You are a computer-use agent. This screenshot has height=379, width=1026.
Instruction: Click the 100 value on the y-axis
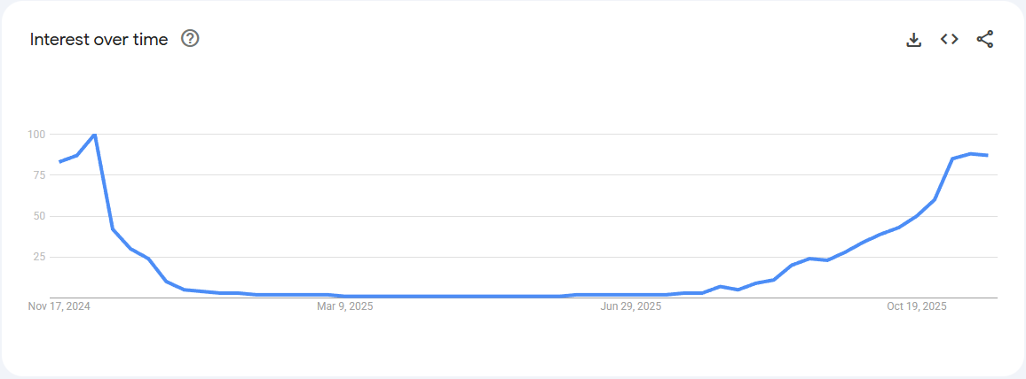36,135
